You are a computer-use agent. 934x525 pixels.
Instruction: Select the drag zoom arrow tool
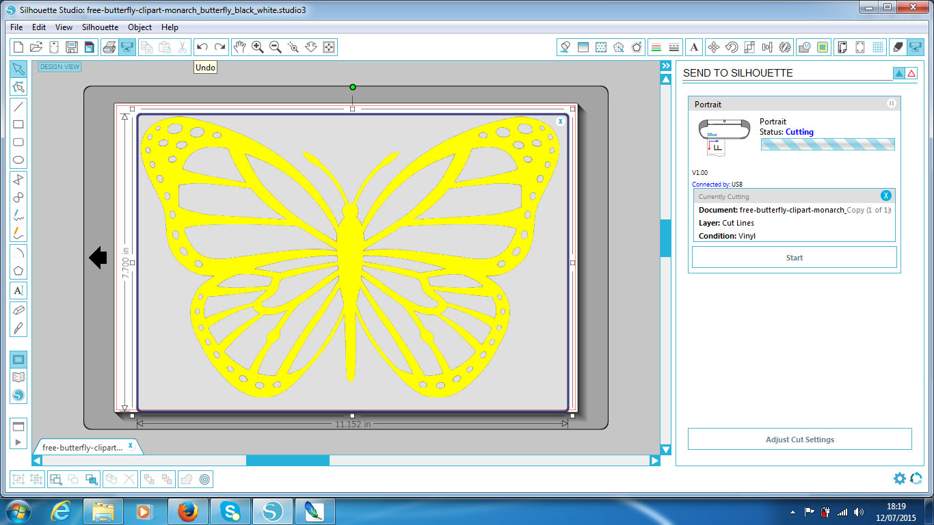click(x=311, y=47)
